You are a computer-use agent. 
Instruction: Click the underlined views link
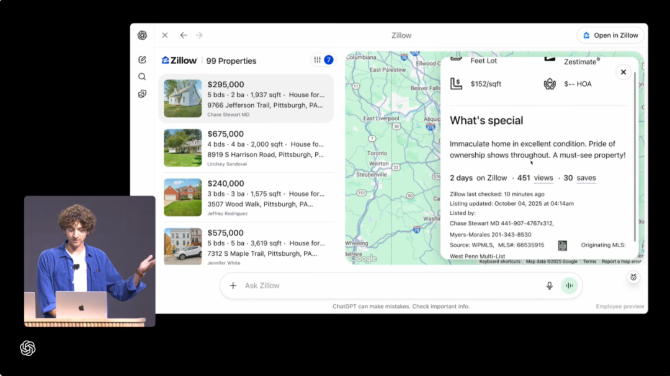543,178
